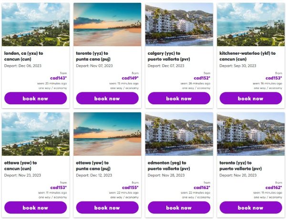Click the cad149 Toronto fare price
Image resolution: width=286 pixels, height=220 pixels.
[x=130, y=78]
